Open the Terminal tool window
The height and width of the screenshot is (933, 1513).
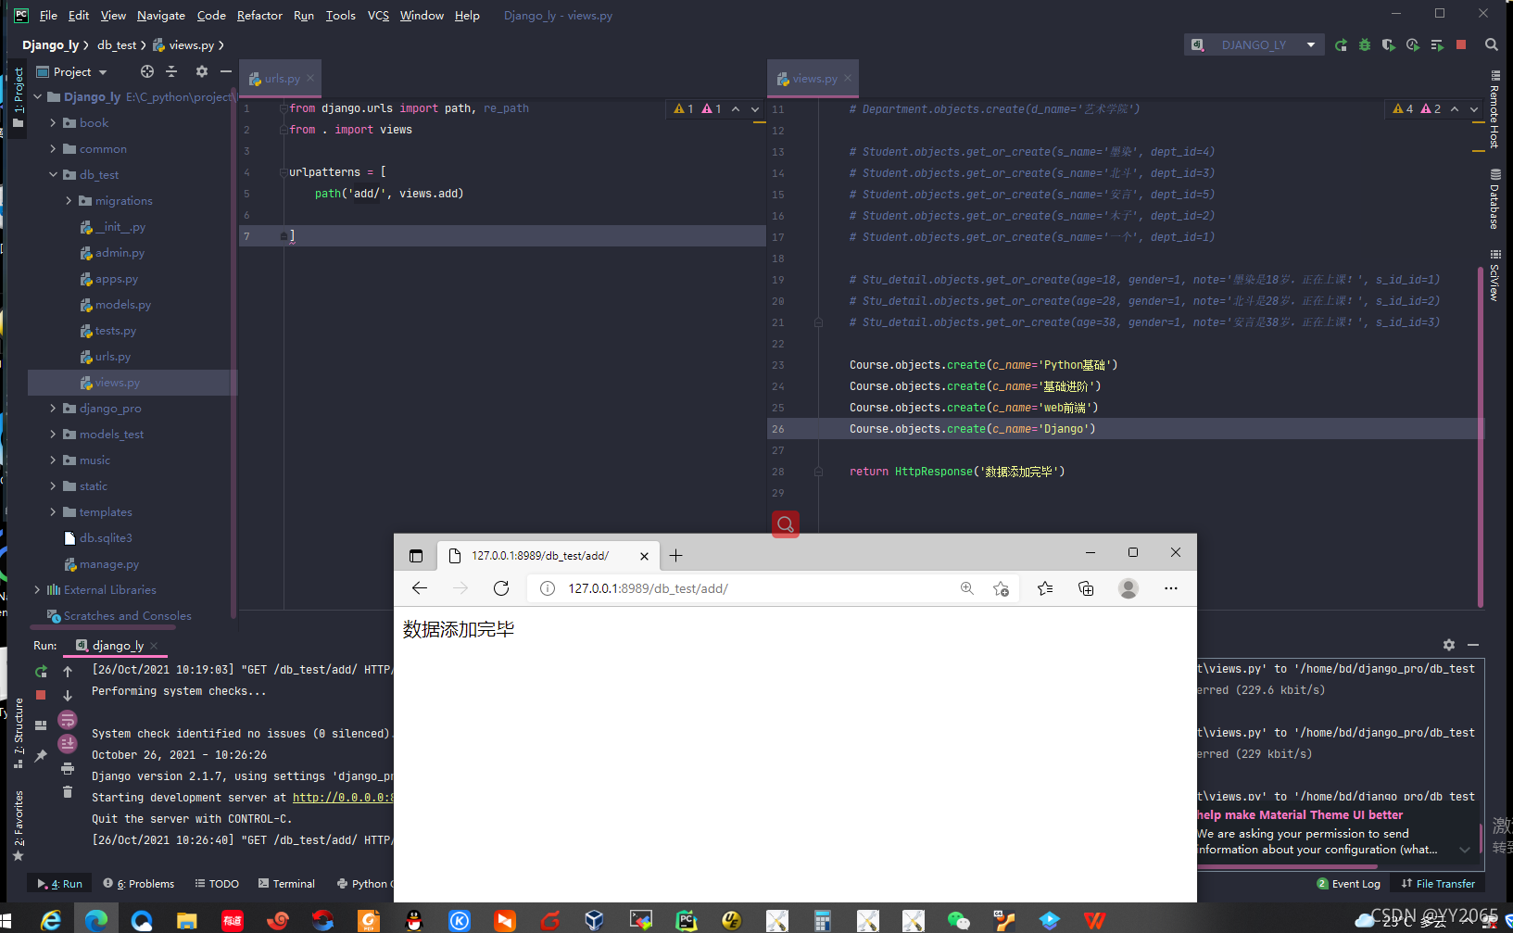coord(286,884)
